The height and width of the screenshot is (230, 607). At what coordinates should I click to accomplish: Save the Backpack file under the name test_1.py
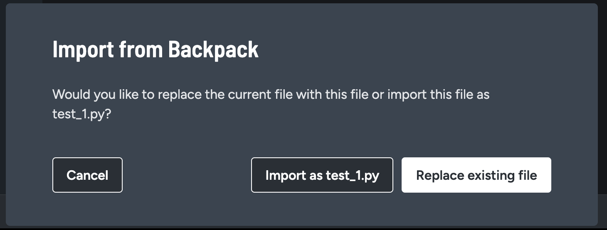click(322, 175)
